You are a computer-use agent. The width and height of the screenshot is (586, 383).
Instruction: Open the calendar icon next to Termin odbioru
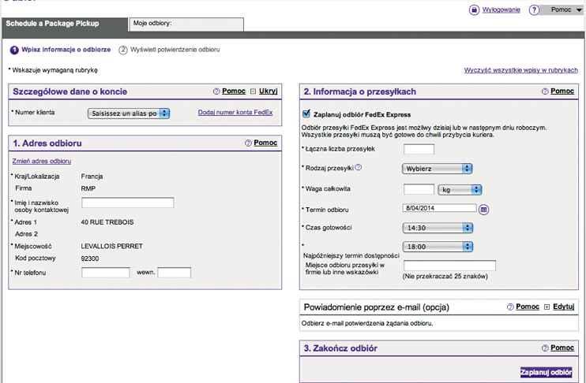coord(483,210)
